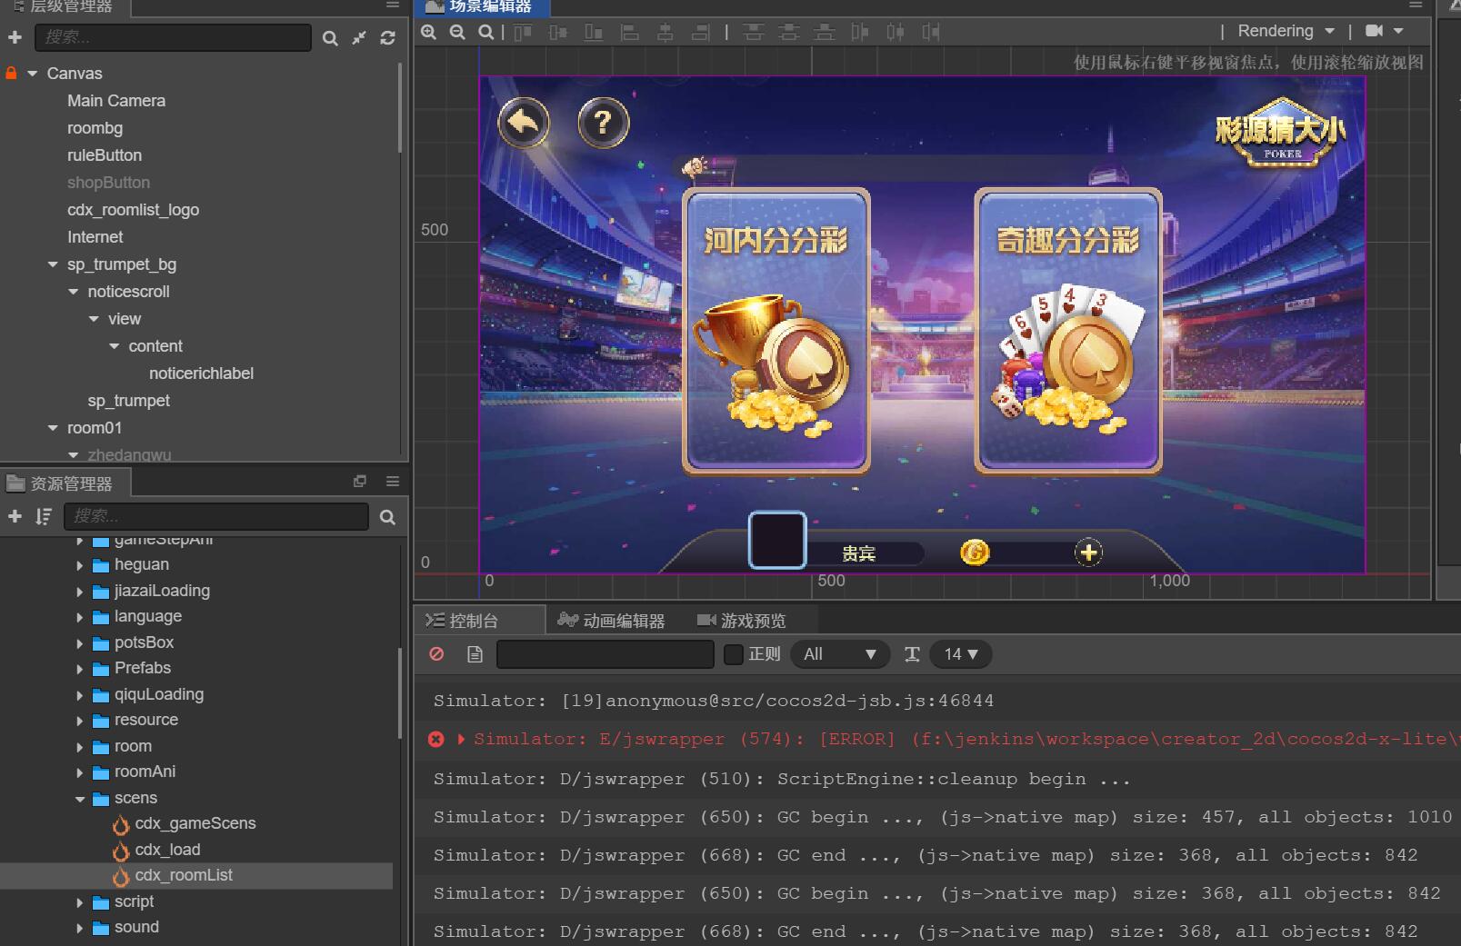Collapse the sp_trumpet_bg node
Viewport: 1461px width, 946px height.
tap(53, 264)
